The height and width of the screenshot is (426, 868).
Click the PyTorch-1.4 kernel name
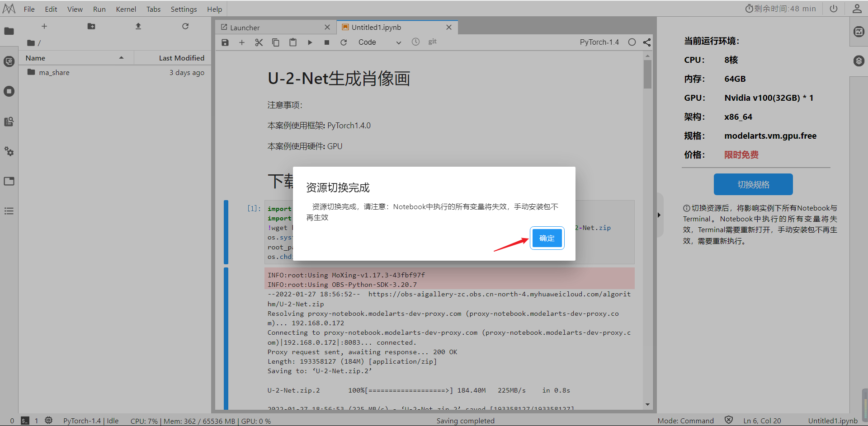click(599, 42)
